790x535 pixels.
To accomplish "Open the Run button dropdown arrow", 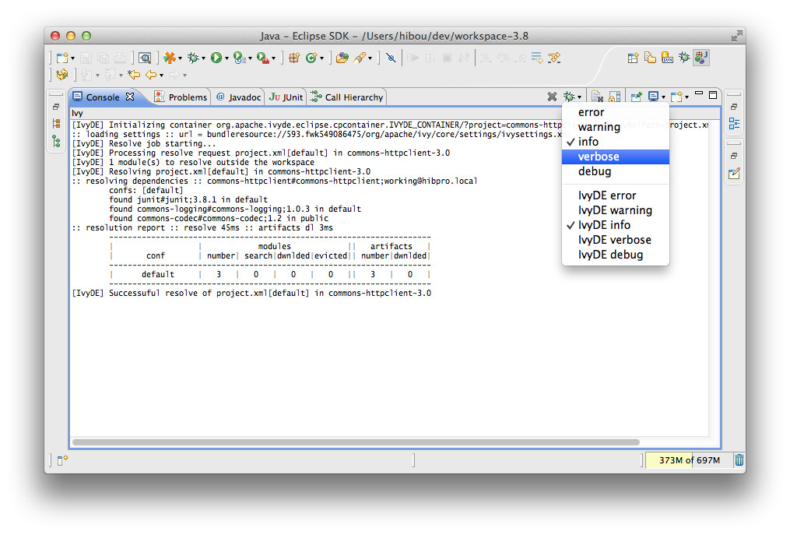I will (226, 58).
